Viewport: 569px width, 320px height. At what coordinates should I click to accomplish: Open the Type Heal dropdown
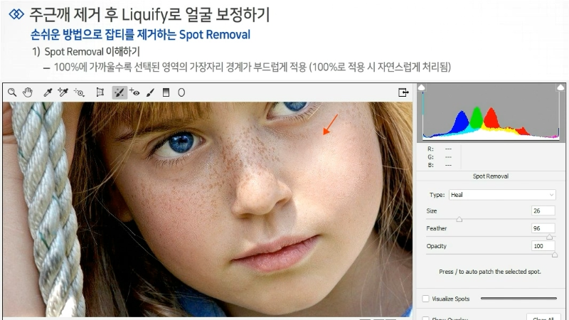pos(502,194)
